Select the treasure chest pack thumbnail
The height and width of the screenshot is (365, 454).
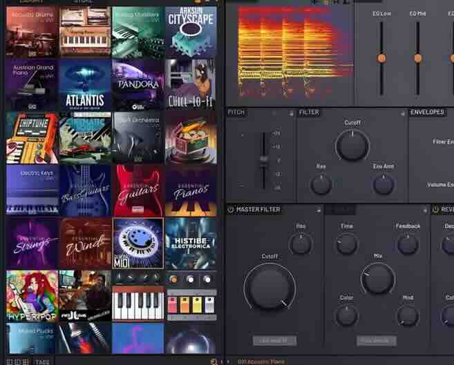pyautogui.click(x=191, y=137)
